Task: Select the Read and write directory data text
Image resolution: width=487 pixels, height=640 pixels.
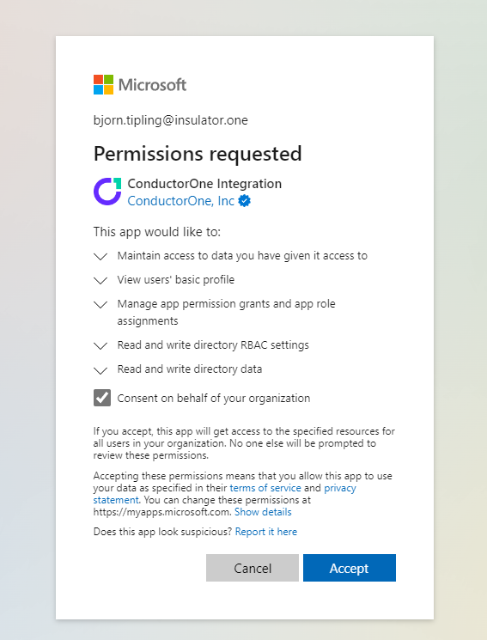Action: pos(190,369)
